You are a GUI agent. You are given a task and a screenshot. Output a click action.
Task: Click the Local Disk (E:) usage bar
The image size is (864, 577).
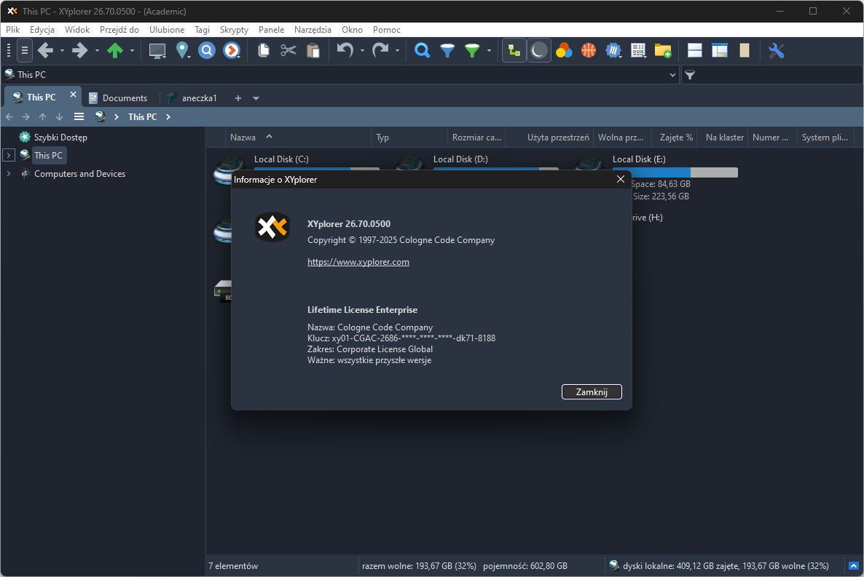coord(675,172)
